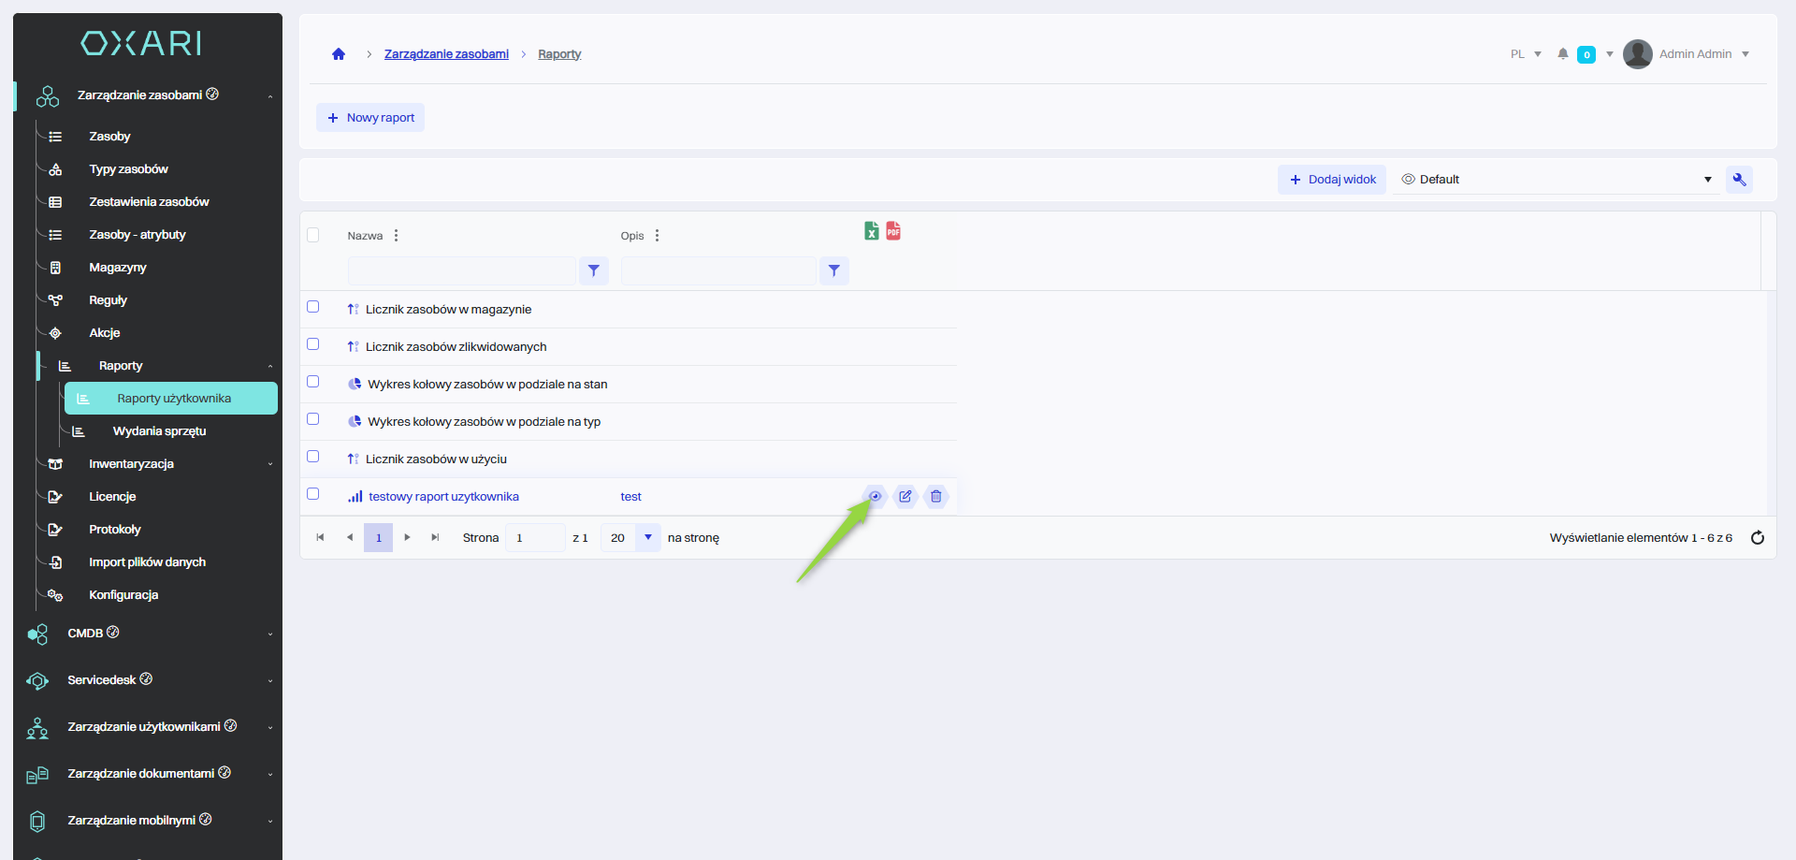Refresh the table with reload icon
This screenshot has width=1796, height=860.
[1757, 537]
